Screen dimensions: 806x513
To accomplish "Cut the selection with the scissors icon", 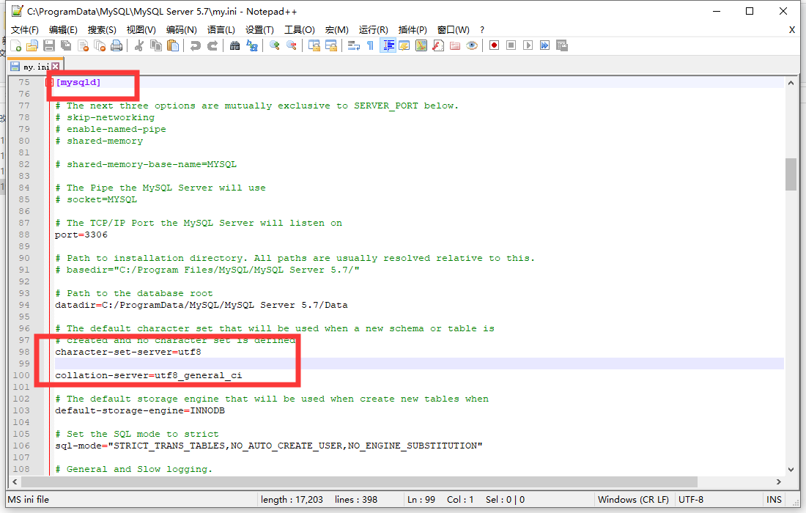I will pos(138,45).
